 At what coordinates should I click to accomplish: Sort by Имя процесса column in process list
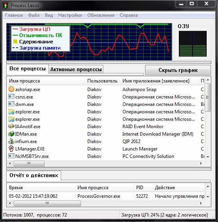(x=46, y=81)
